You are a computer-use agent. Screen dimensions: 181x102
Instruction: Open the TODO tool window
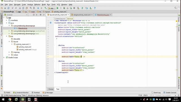(7, 93)
